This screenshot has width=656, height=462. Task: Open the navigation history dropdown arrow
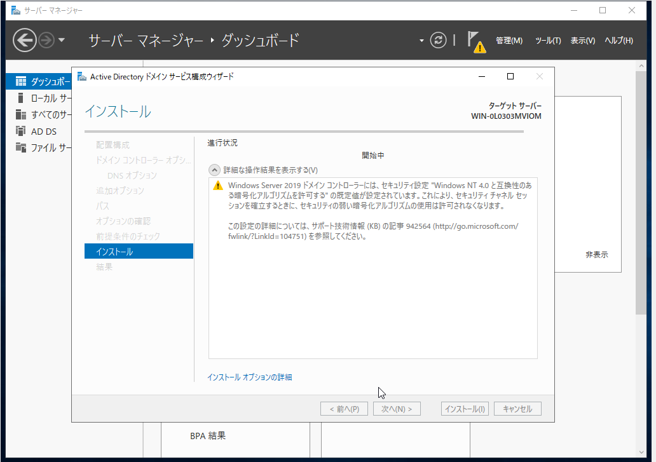[x=62, y=40]
